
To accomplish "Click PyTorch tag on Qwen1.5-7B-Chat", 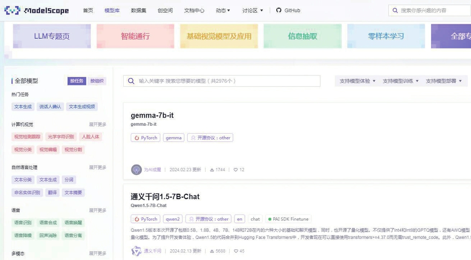I will click(145, 219).
